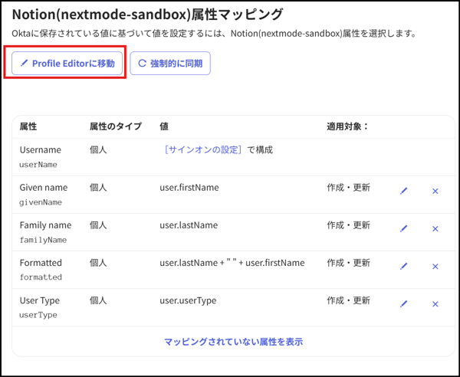The image size is (460, 377).
Task: Click the 値 column header
Action: [164, 126]
